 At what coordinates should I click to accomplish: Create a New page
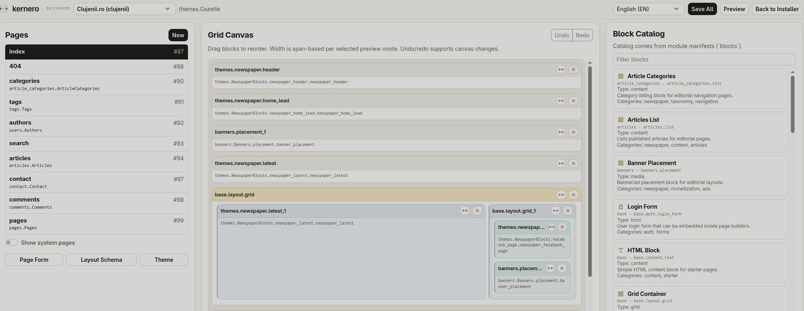(x=178, y=35)
